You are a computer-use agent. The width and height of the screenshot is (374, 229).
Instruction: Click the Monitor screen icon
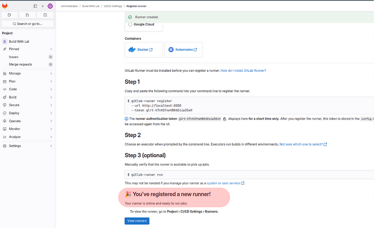5,129
